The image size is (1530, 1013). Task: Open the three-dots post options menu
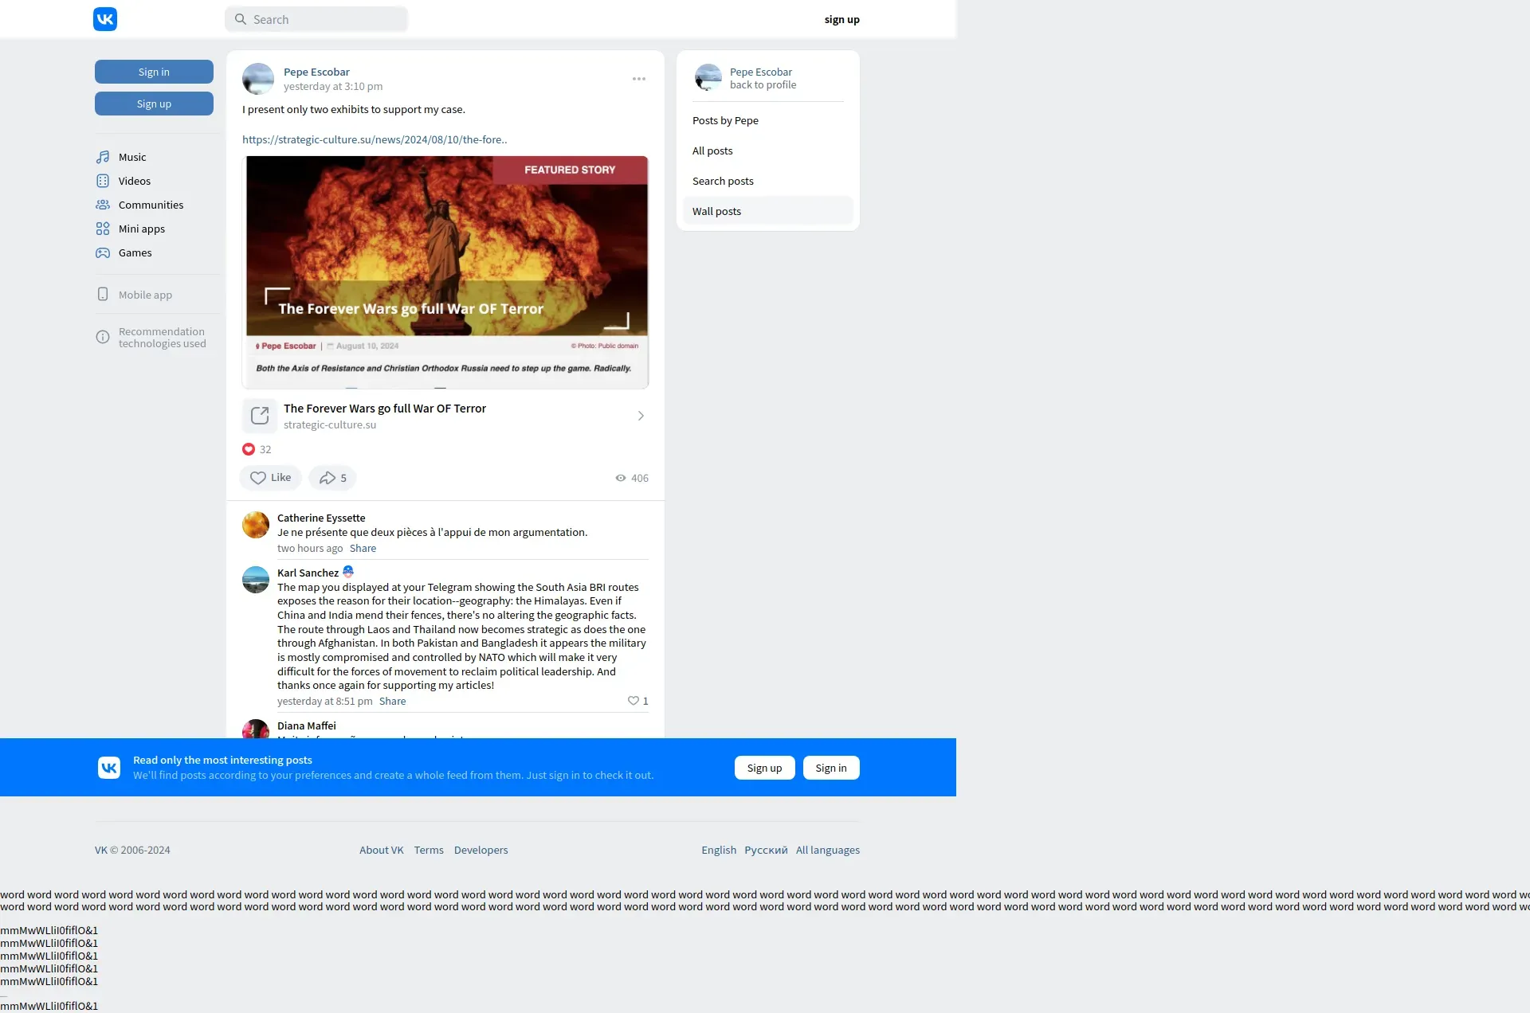(639, 79)
